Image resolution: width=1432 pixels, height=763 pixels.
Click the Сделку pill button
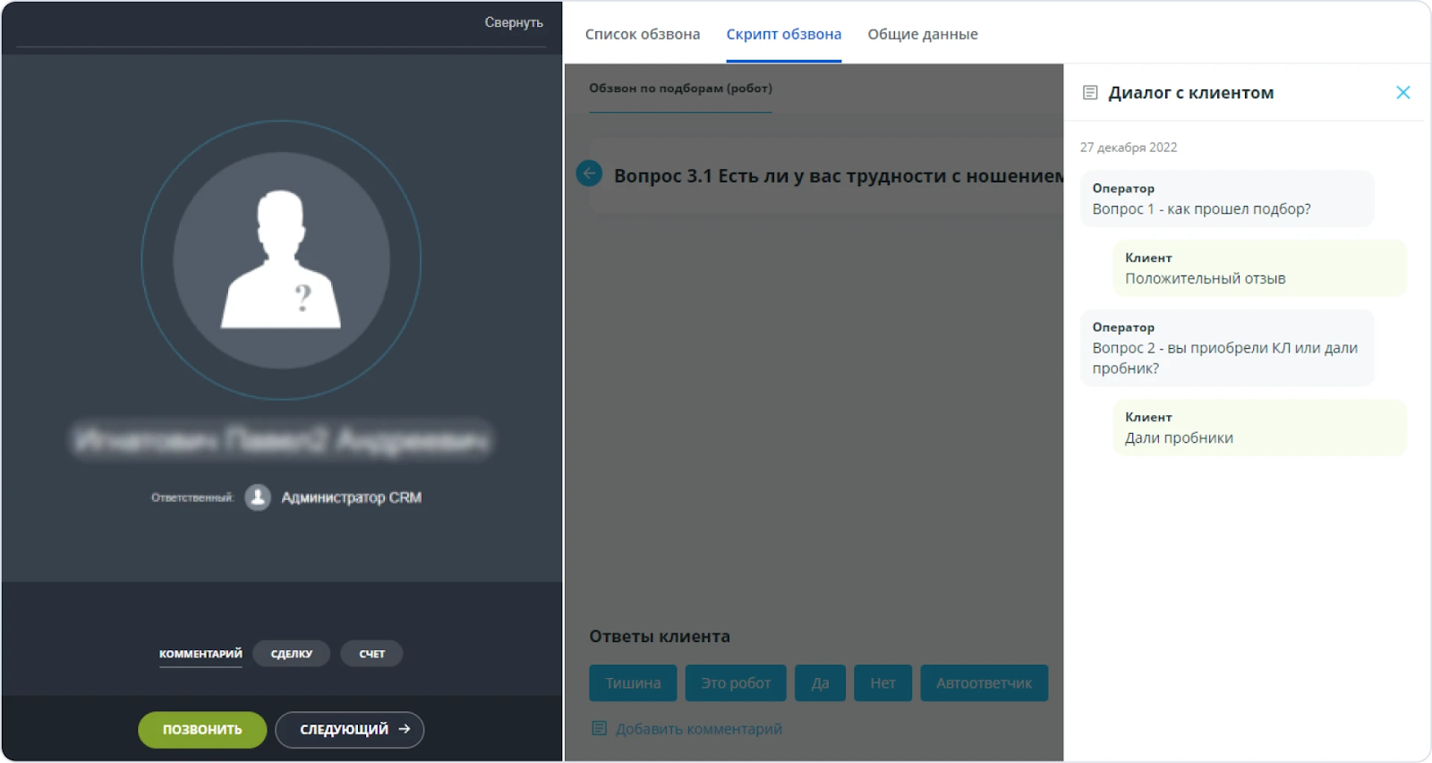pos(291,654)
